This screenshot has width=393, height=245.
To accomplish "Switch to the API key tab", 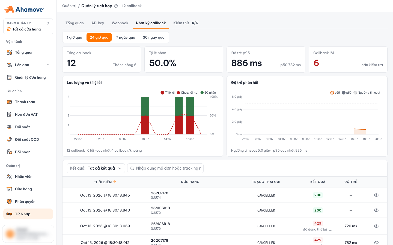I will coord(98,23).
